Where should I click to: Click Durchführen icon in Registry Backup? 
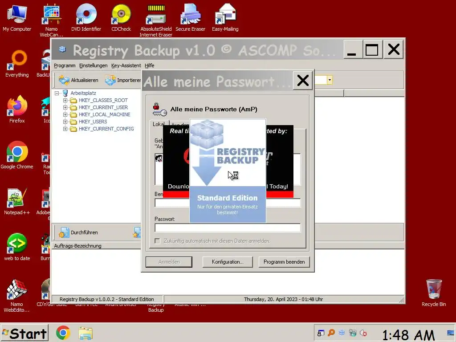pos(64,232)
